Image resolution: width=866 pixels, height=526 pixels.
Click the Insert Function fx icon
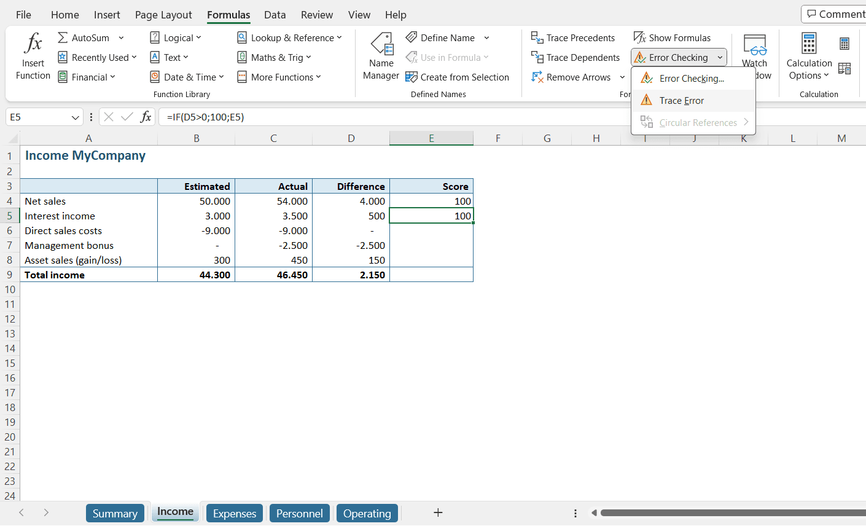pos(33,44)
